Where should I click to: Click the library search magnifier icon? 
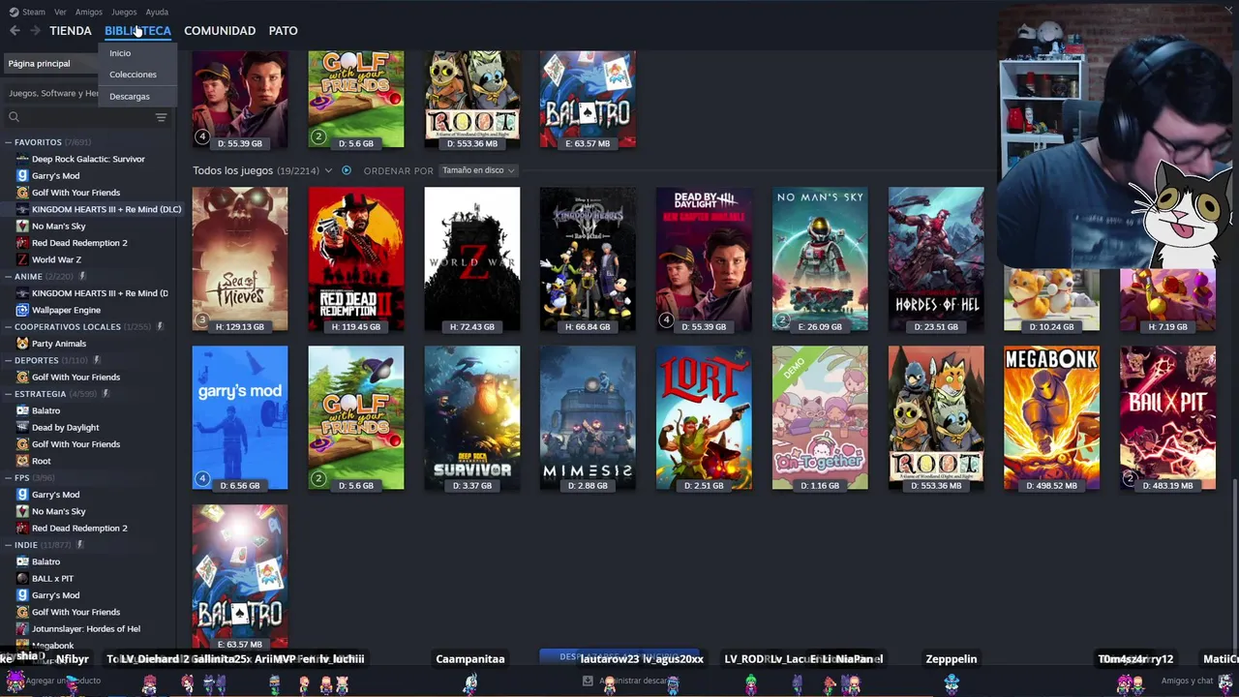tap(14, 117)
